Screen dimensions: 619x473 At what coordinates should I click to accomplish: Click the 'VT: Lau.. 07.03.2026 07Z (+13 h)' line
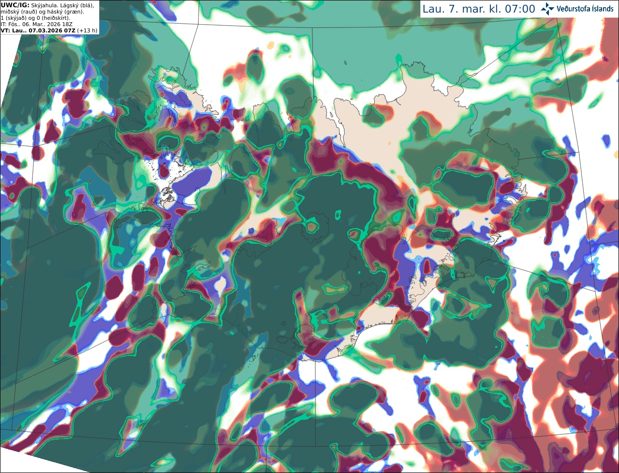[x=49, y=30]
